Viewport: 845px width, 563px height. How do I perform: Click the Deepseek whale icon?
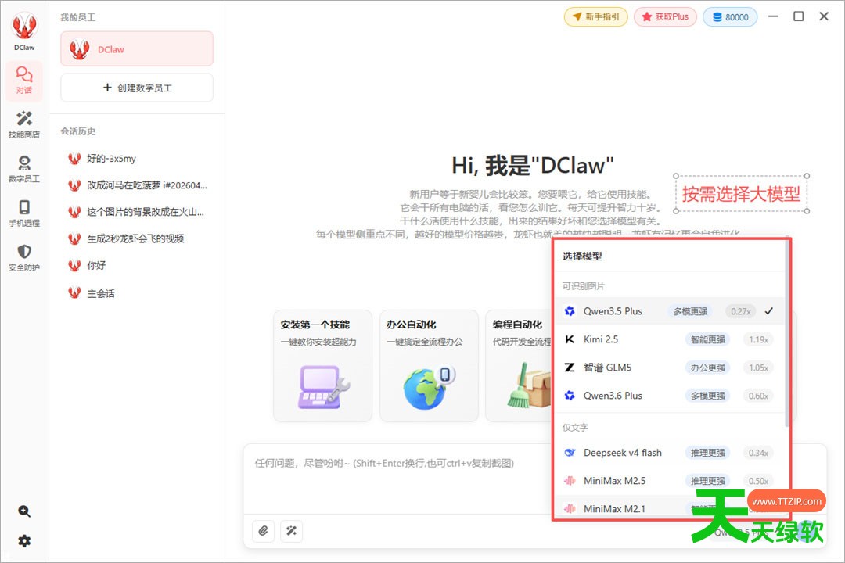coord(570,453)
